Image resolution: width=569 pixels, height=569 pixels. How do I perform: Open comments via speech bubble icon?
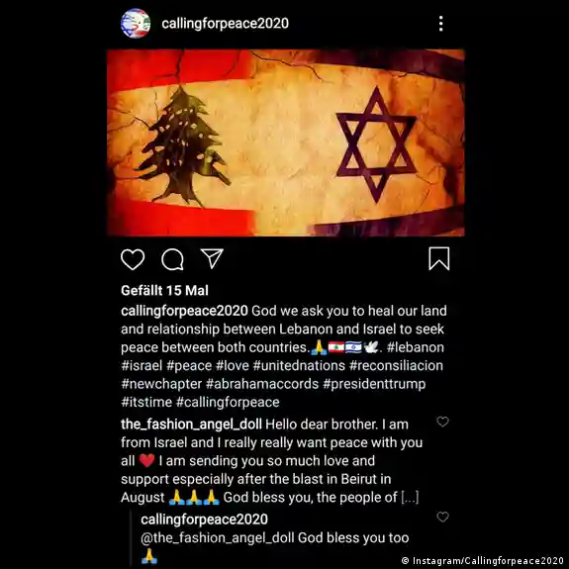click(172, 259)
